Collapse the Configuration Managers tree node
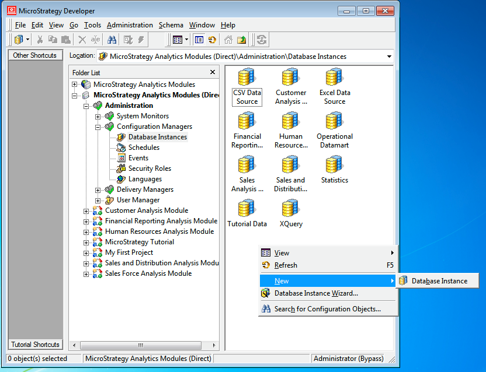486x372 pixels. 98,127
